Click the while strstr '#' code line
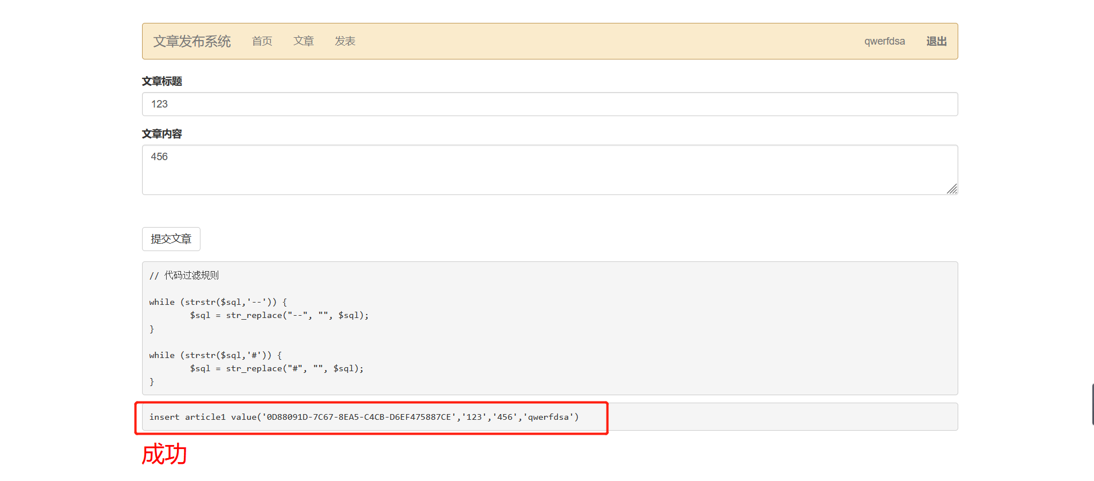The width and height of the screenshot is (1094, 481). coord(215,355)
